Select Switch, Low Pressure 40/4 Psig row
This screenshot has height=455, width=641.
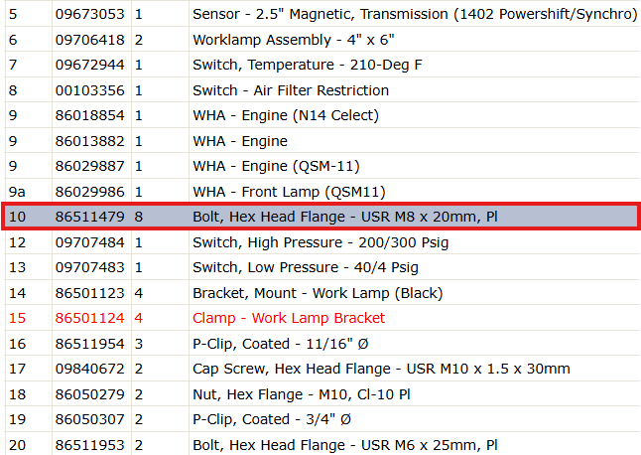(x=322, y=267)
